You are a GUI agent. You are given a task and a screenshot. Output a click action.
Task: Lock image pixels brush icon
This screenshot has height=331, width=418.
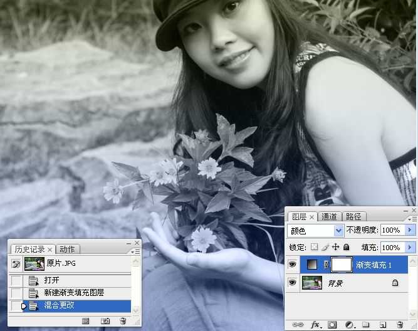325,247
